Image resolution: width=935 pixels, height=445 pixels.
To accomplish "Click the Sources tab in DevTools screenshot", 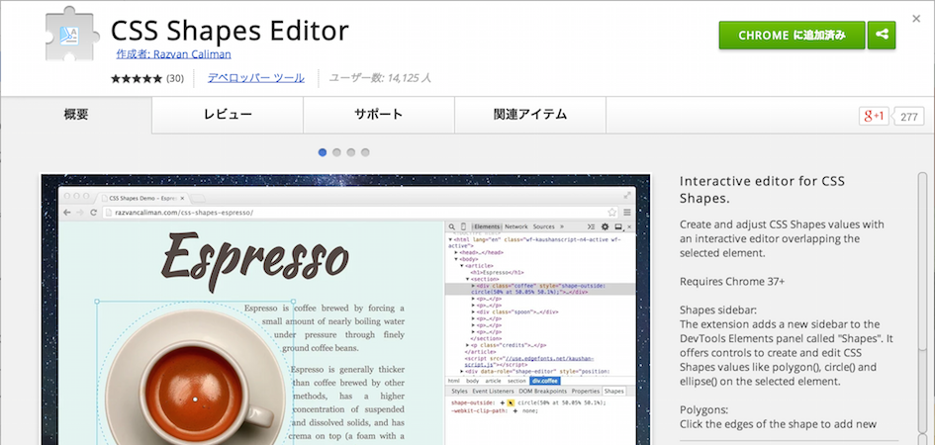I will click(x=544, y=227).
